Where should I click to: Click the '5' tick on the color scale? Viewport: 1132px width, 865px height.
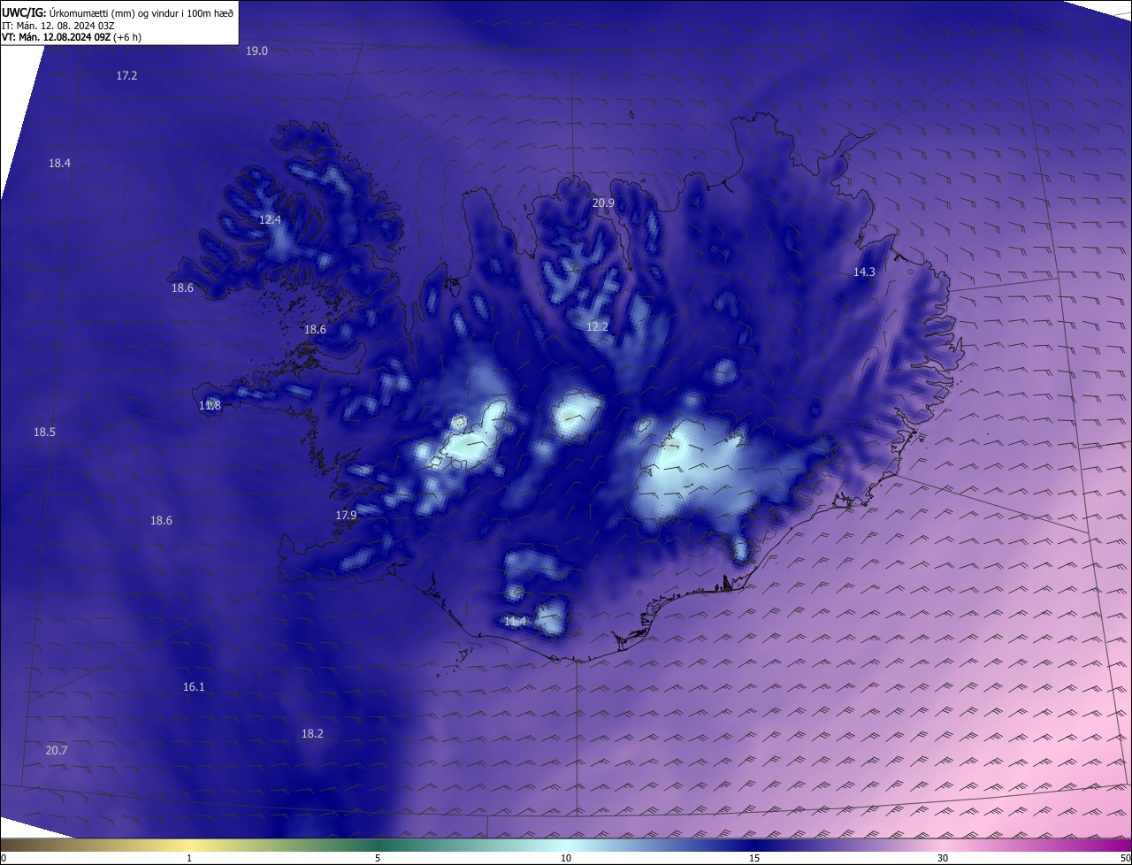click(378, 858)
